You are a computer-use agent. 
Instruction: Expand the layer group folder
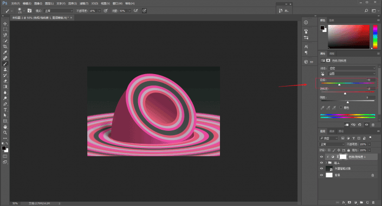(326, 163)
